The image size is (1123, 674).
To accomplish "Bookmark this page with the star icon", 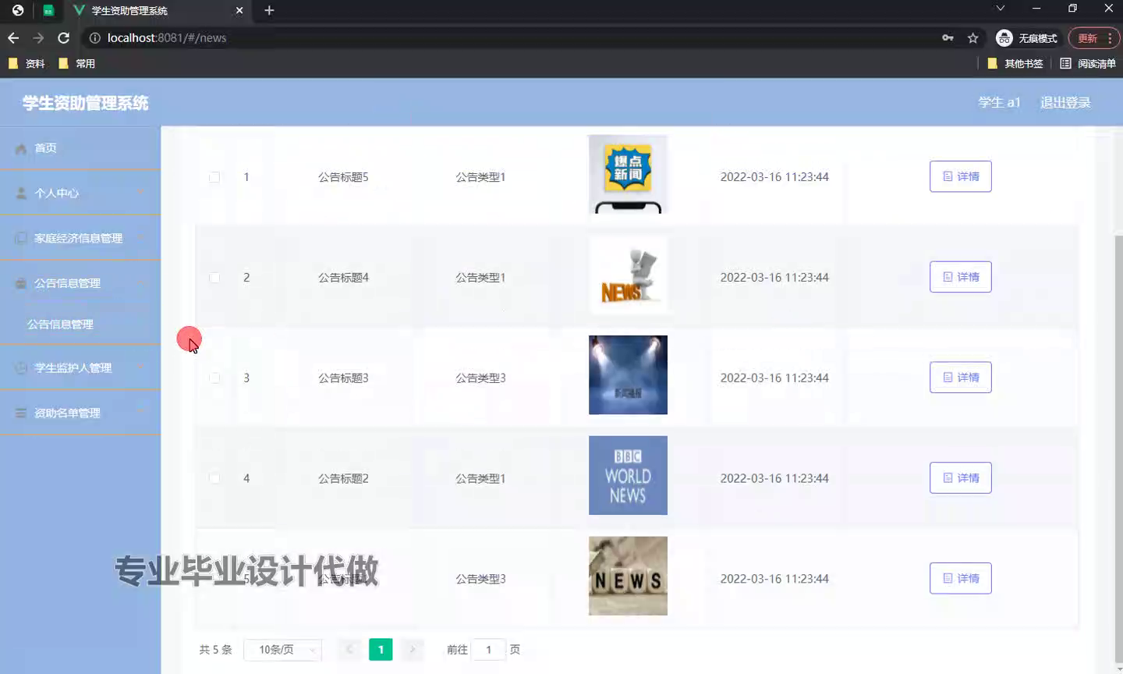I will [x=972, y=37].
